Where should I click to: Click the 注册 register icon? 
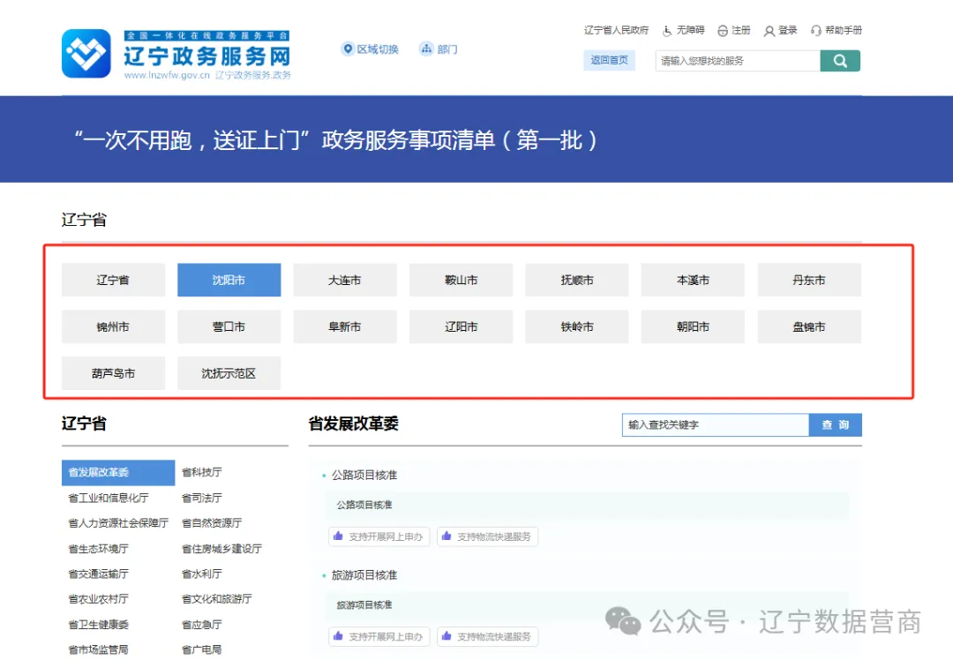723,31
